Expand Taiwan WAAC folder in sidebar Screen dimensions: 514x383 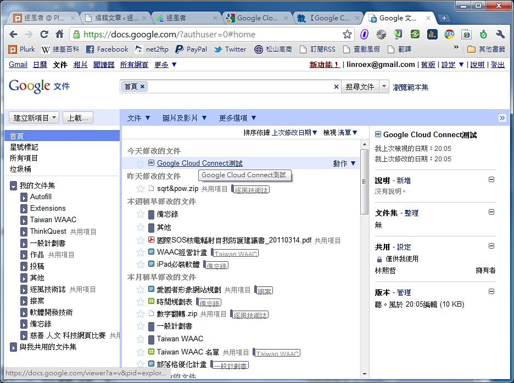click(x=24, y=220)
